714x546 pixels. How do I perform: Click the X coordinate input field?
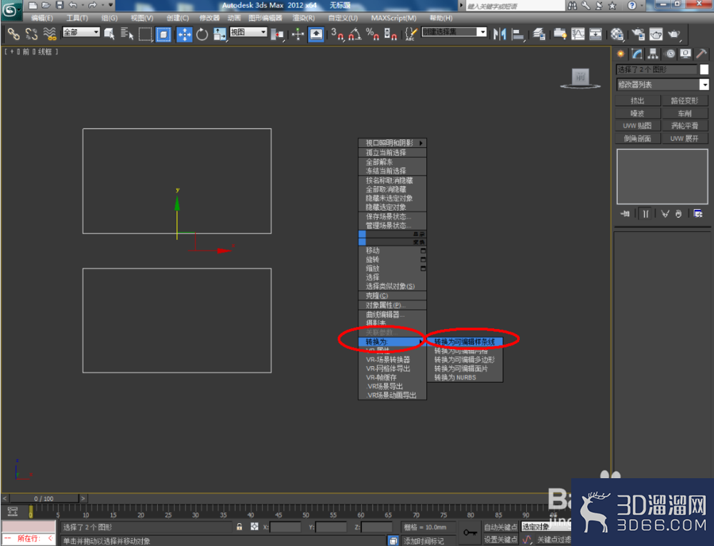point(285,527)
